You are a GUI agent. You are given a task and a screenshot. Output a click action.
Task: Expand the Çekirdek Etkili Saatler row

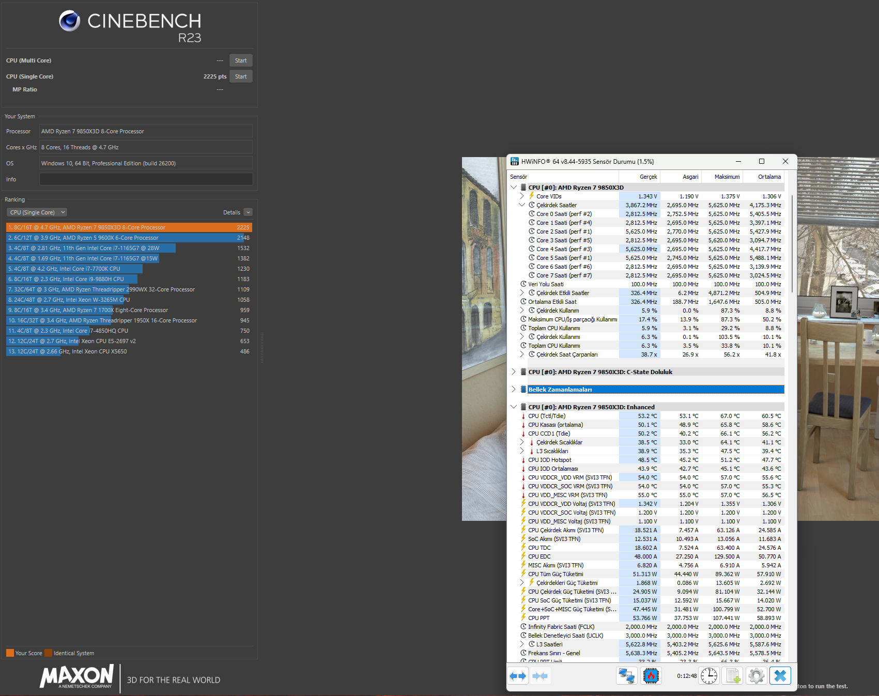pyautogui.click(x=522, y=293)
